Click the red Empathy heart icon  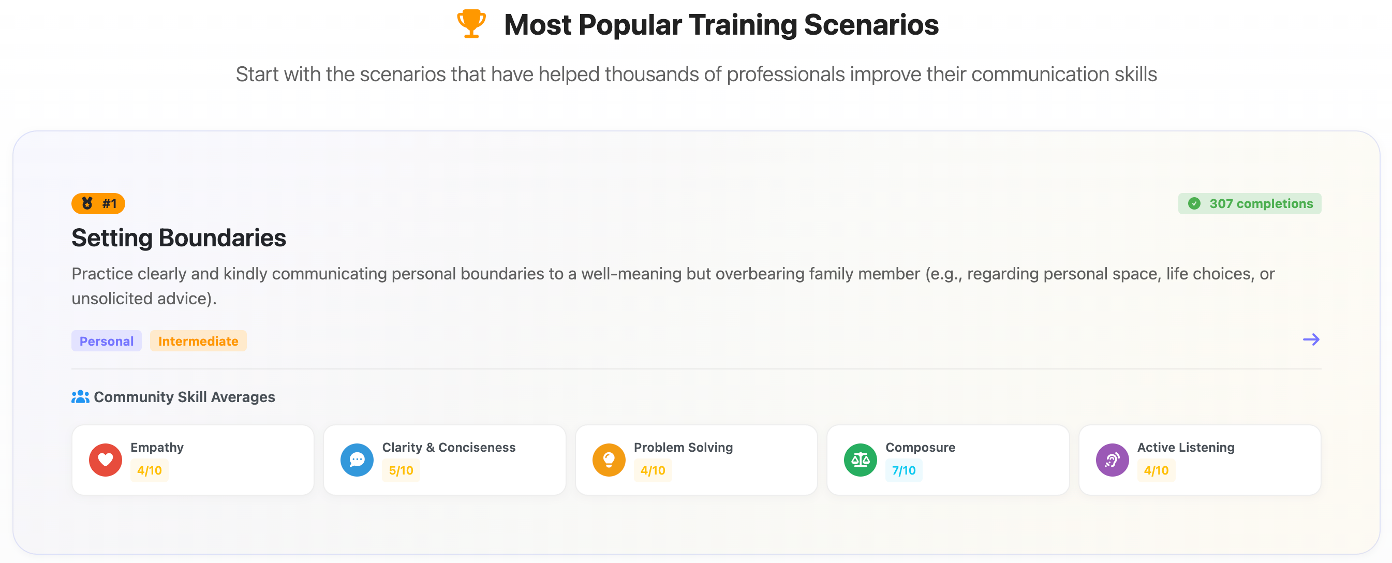(106, 460)
